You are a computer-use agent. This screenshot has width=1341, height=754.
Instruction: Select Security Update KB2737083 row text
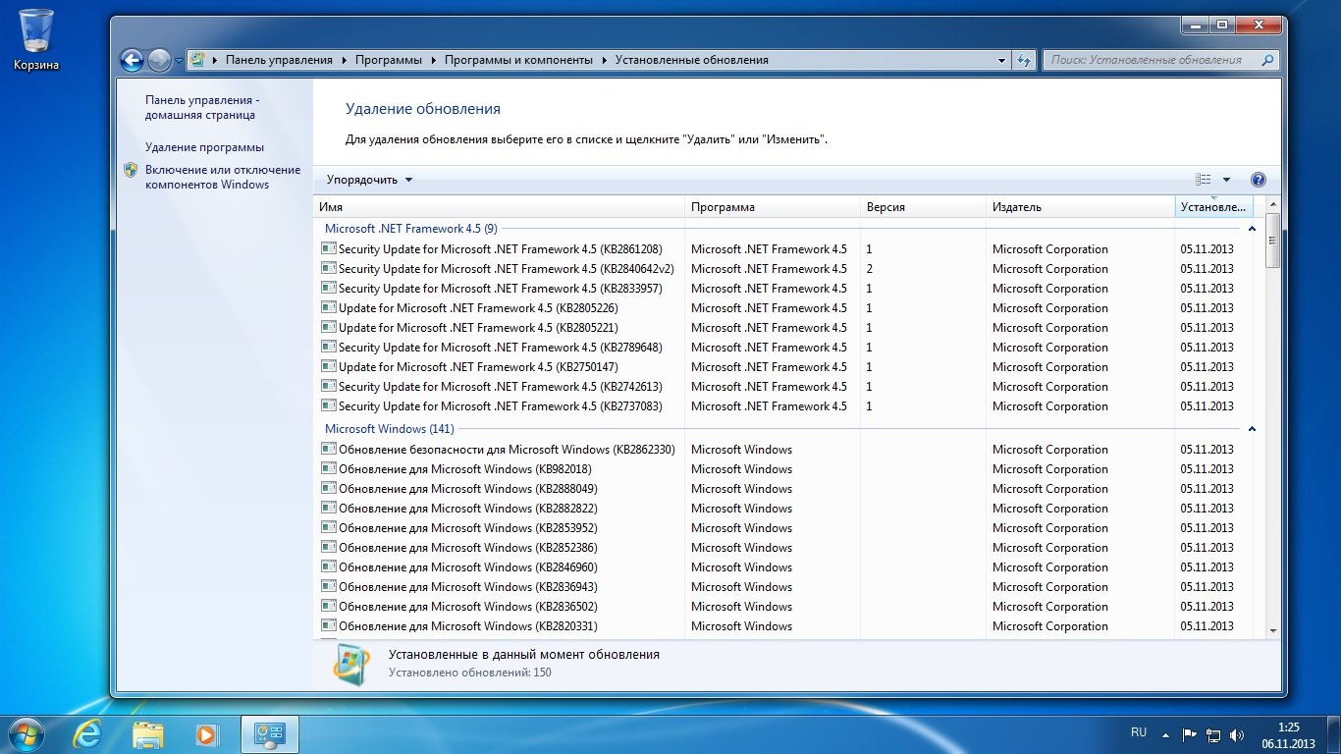point(501,406)
